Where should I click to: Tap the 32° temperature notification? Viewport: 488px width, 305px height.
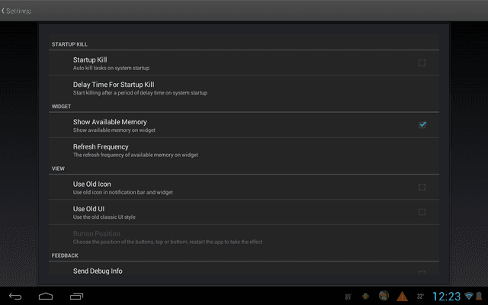(x=420, y=297)
